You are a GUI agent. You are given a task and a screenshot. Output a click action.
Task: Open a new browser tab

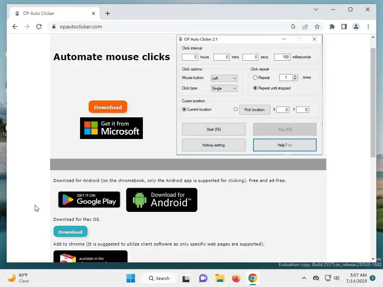pos(108,13)
